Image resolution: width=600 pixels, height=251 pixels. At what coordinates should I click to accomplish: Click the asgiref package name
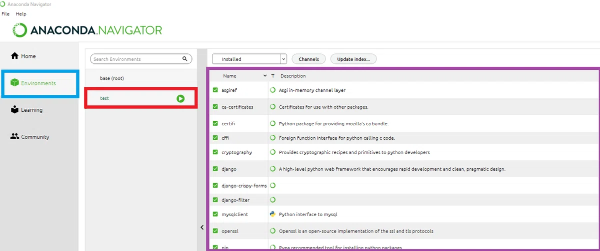(x=230, y=90)
